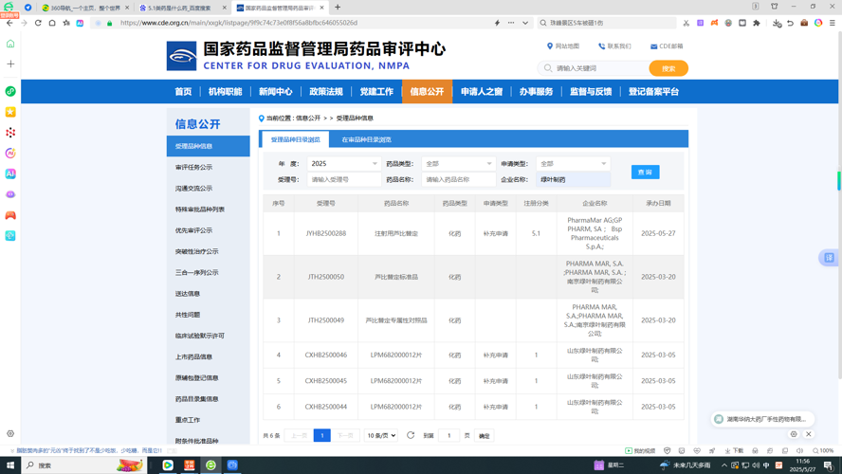Close the news popup with the X
Image resolution: width=842 pixels, height=474 pixels.
pos(809,434)
